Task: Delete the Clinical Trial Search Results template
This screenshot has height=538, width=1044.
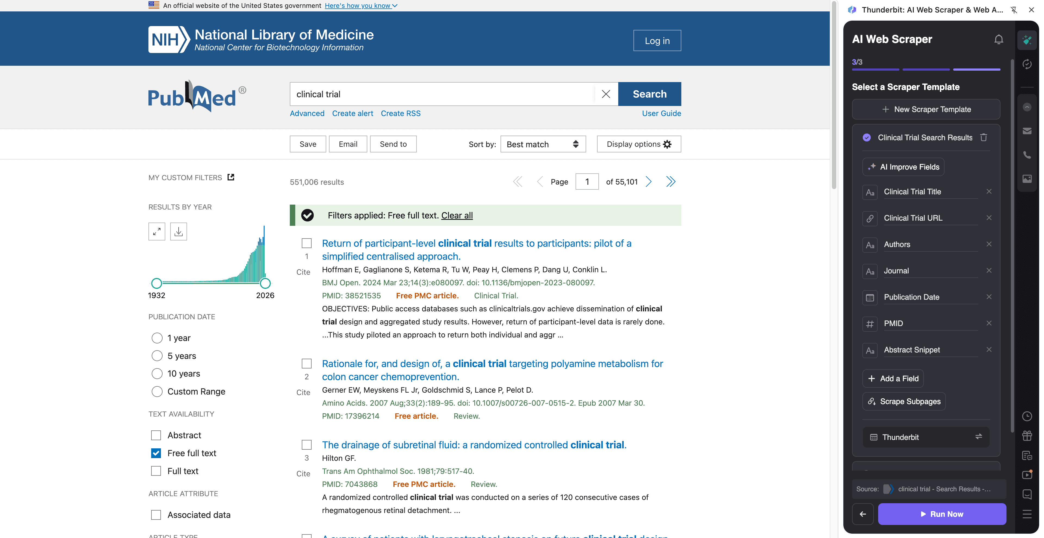Action: coord(984,137)
